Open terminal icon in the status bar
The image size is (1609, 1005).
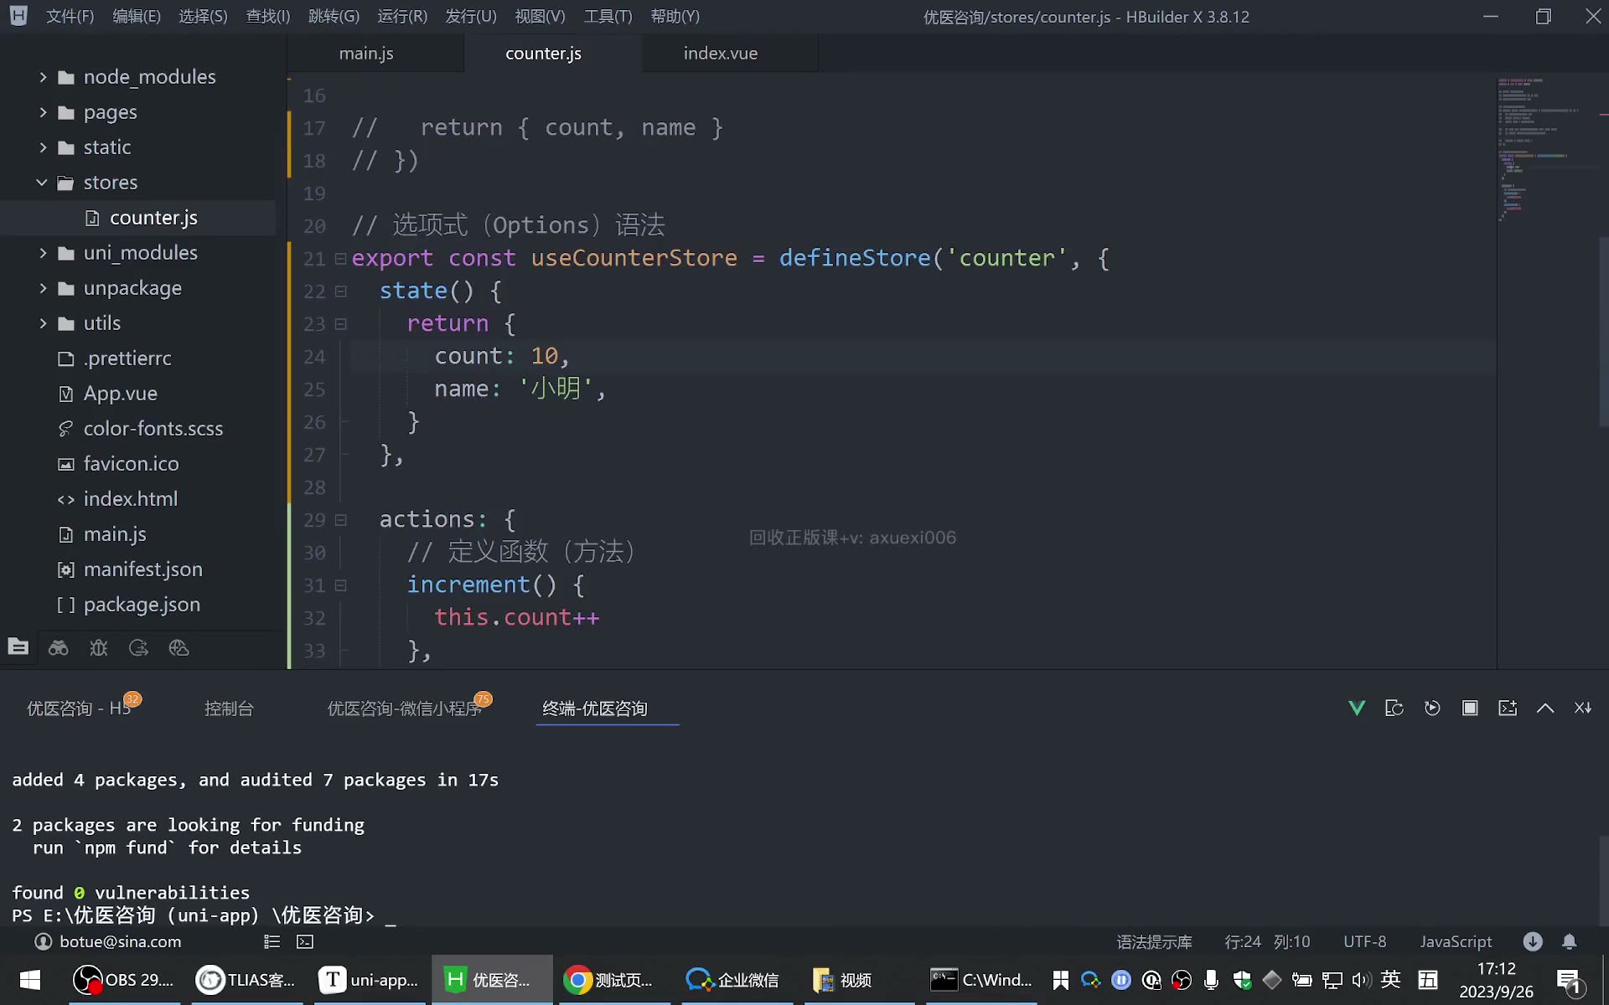[305, 941]
